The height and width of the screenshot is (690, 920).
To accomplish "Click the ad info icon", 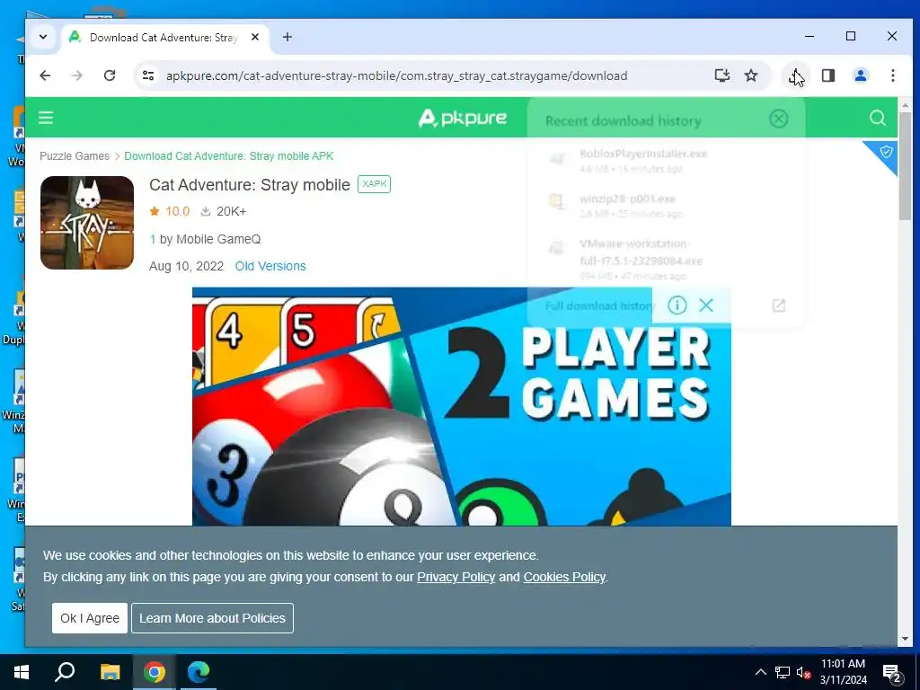I will (677, 305).
